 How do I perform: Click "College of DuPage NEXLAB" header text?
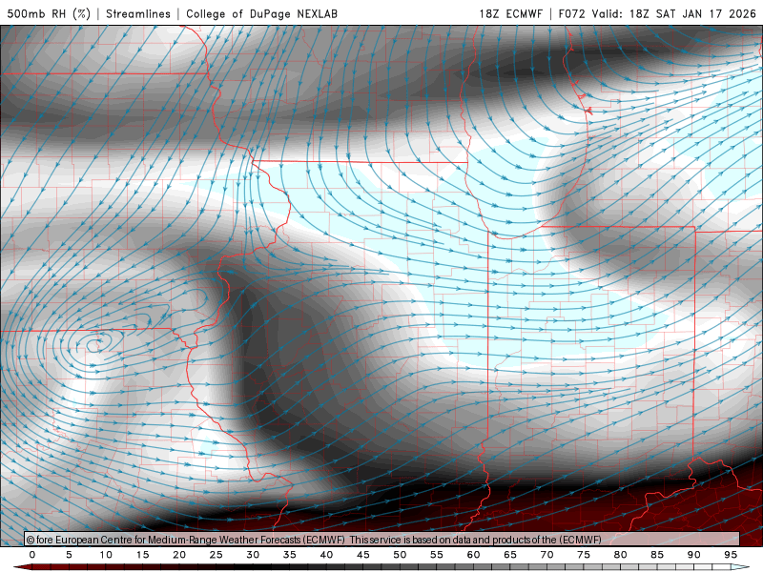[x=261, y=13]
